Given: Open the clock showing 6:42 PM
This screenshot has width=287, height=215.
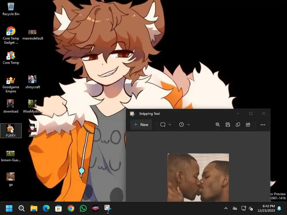Looking at the screenshot, I should (x=266, y=208).
